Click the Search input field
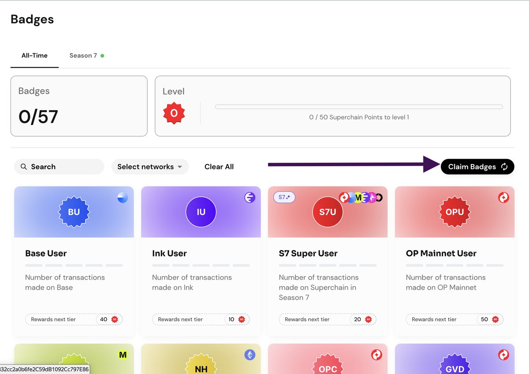The width and height of the screenshot is (529, 374). pyautogui.click(x=59, y=167)
